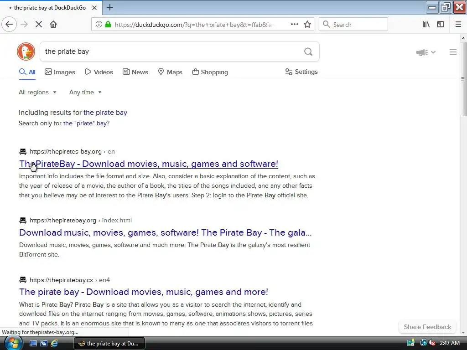Screen dimensions: 467x350
Task: Click the 2:47 AM taskbar clock
Action: [449, 343]
